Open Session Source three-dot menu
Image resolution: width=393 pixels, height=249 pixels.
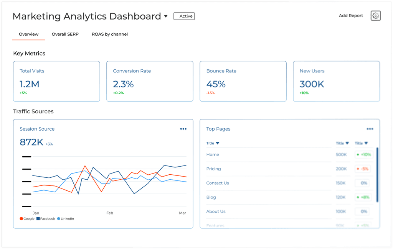(x=183, y=129)
